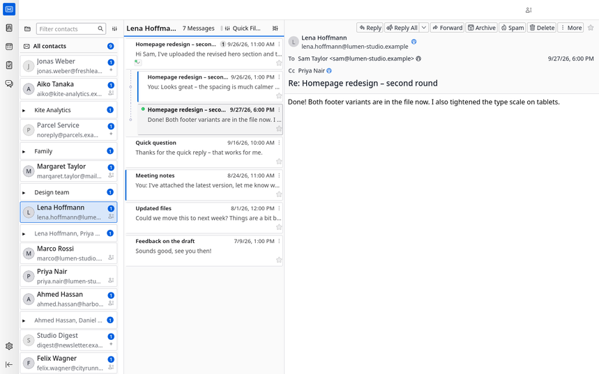Open the Tasks space icon
Image resolution: width=599 pixels, height=374 pixels.
coord(9,65)
